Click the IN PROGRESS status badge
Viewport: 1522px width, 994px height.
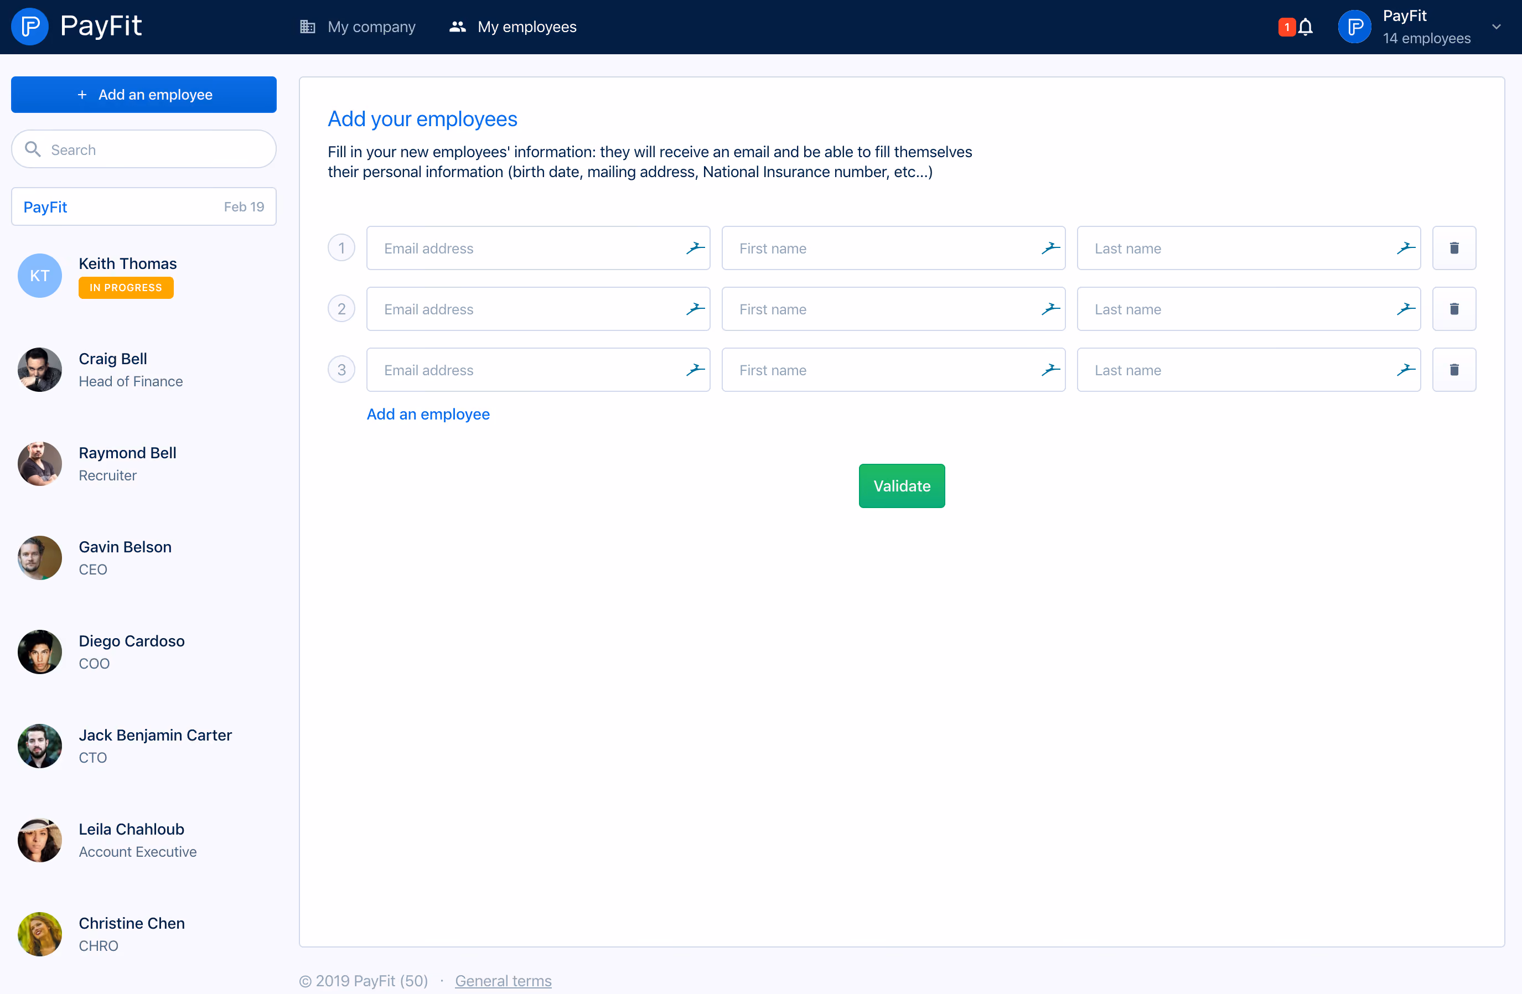[126, 288]
